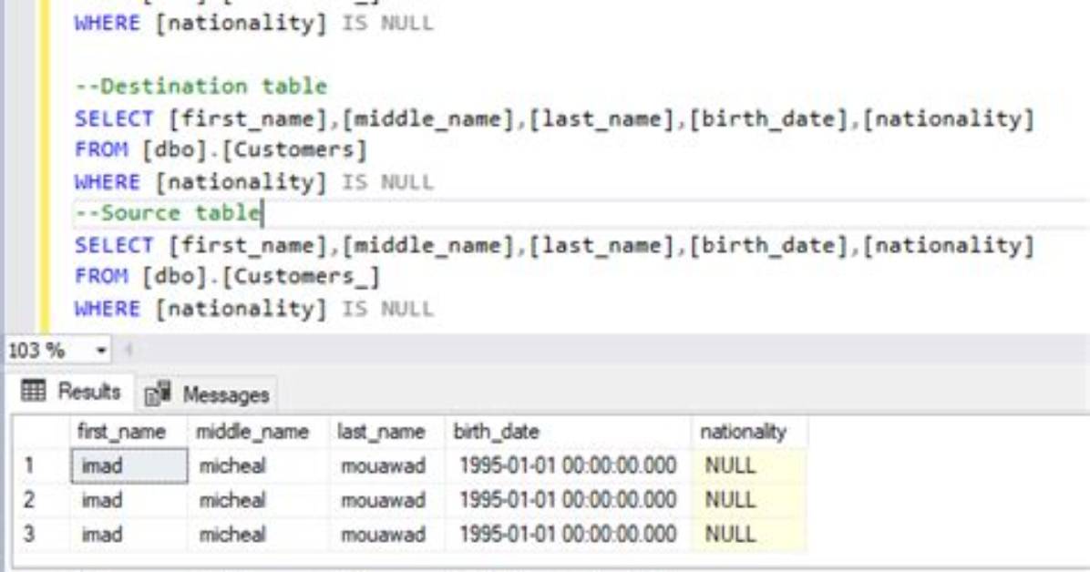Click the last WHERE nationality IS NULL line
Image resolution: width=1090 pixels, height=572 pixels.
pos(253,309)
